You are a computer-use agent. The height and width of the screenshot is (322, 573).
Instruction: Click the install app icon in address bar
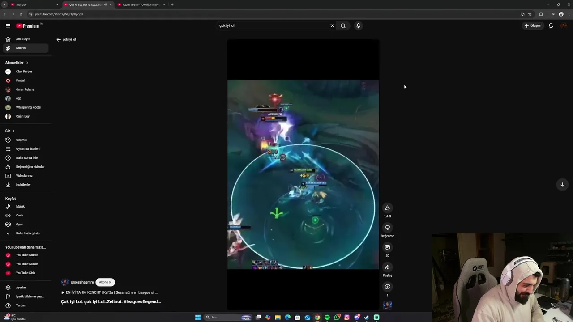[x=522, y=14]
